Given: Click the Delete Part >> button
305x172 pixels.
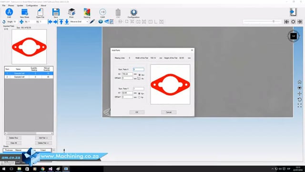Looking at the screenshot, I should [43, 143].
